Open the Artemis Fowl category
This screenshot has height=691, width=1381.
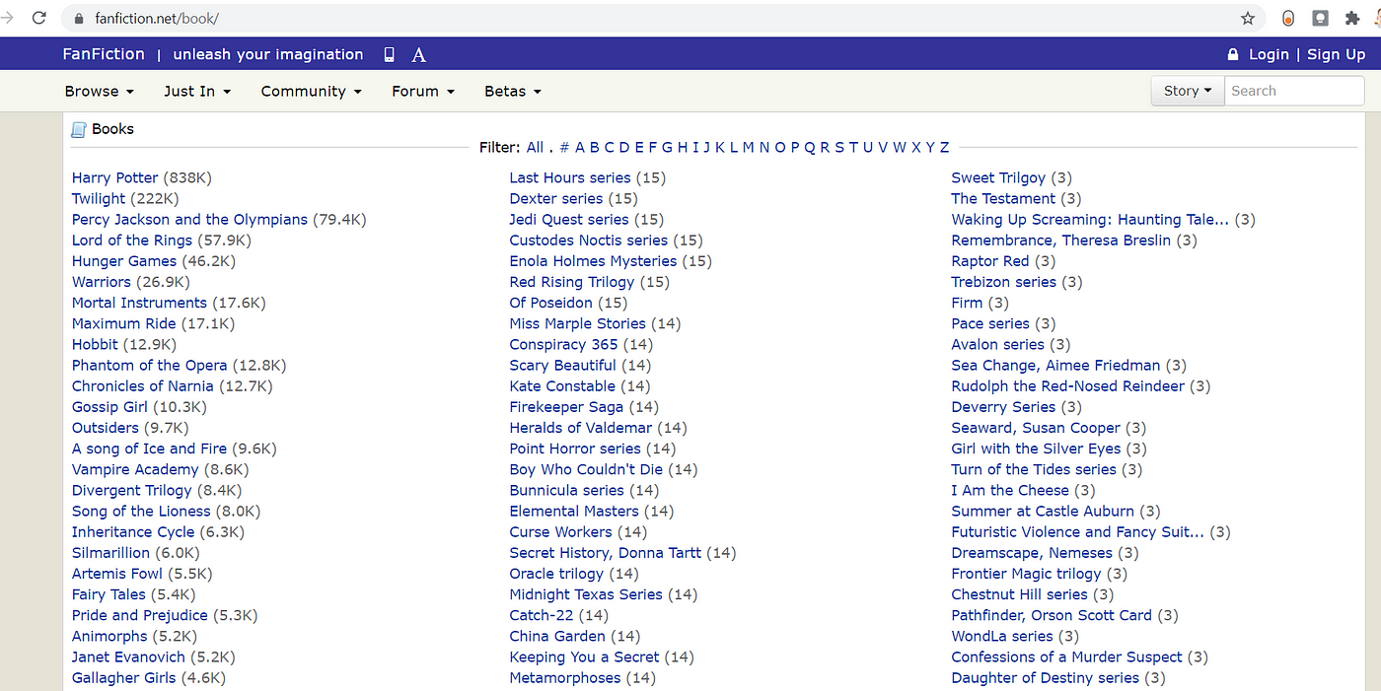point(117,573)
